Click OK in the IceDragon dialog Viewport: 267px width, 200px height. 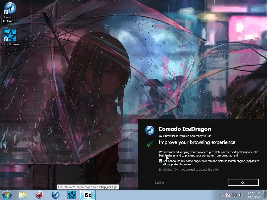[x=243, y=183]
